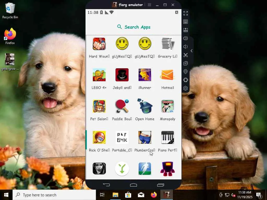Open the Hotmail app
The height and width of the screenshot is (200, 267).
[x=168, y=75]
